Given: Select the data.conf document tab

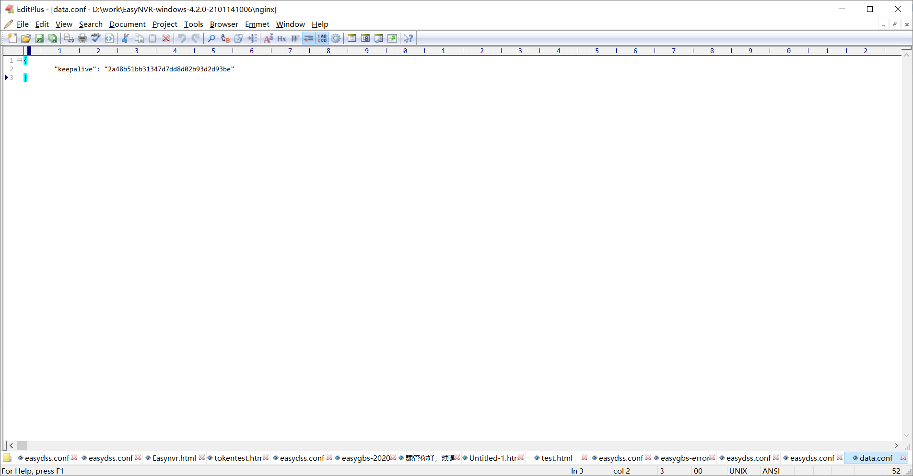Looking at the screenshot, I should [876, 458].
